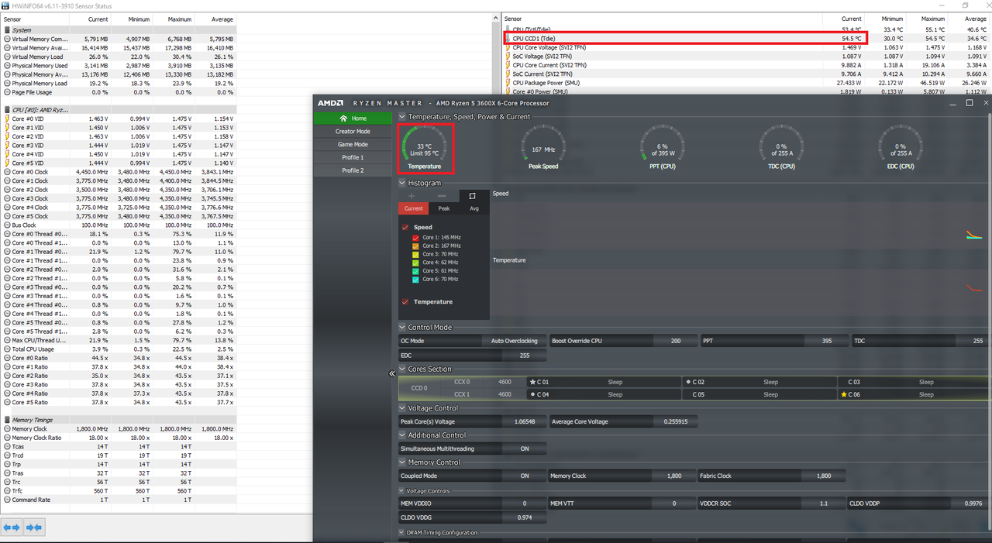992x543 pixels.
Task: Select Profile 1 in the sidebar
Action: coord(353,157)
